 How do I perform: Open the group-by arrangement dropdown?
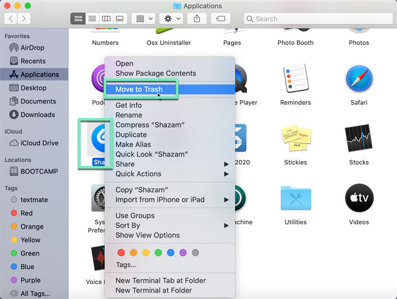tap(144, 19)
